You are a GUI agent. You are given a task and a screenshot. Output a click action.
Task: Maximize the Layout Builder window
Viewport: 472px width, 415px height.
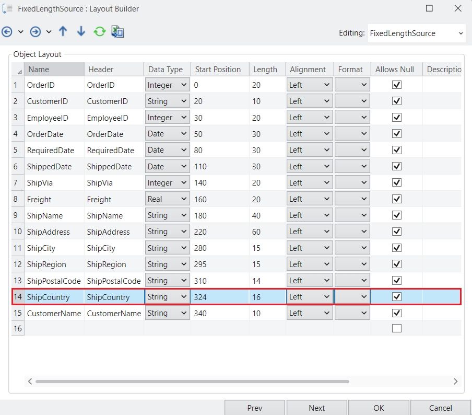tap(429, 8)
